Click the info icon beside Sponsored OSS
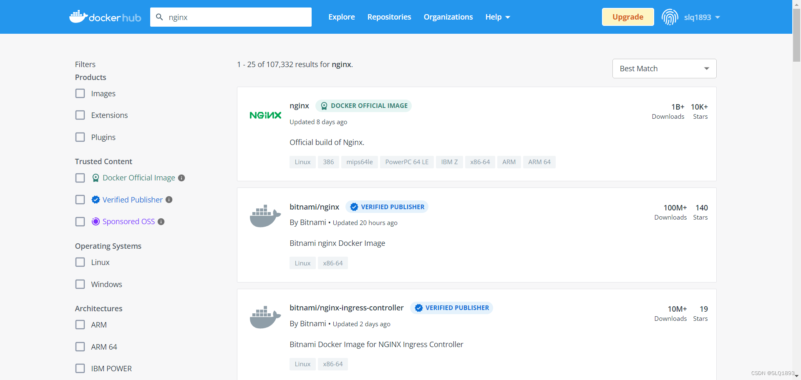The image size is (801, 380). coord(161,222)
